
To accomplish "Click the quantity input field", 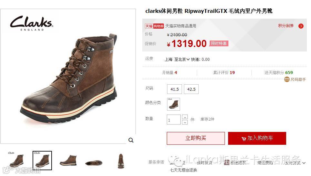I will (x=174, y=120).
